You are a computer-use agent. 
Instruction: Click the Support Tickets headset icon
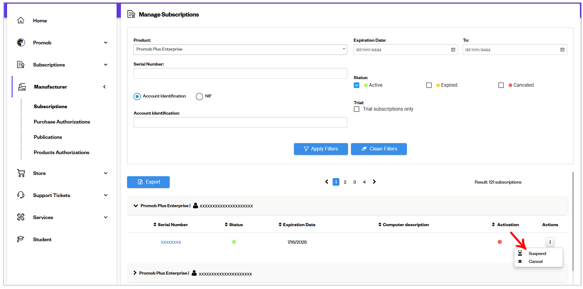pos(21,195)
